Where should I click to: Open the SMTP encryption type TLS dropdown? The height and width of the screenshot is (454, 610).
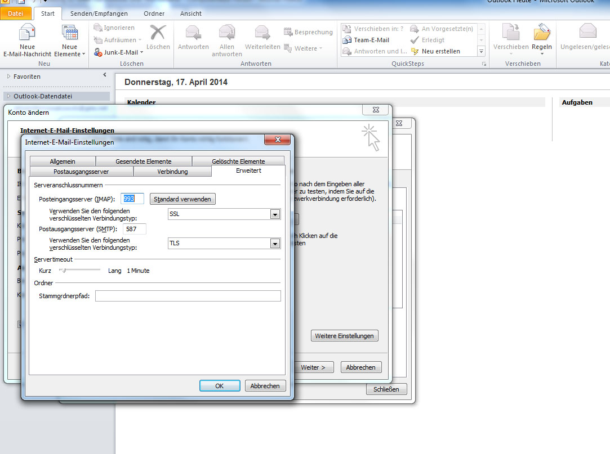(275, 244)
